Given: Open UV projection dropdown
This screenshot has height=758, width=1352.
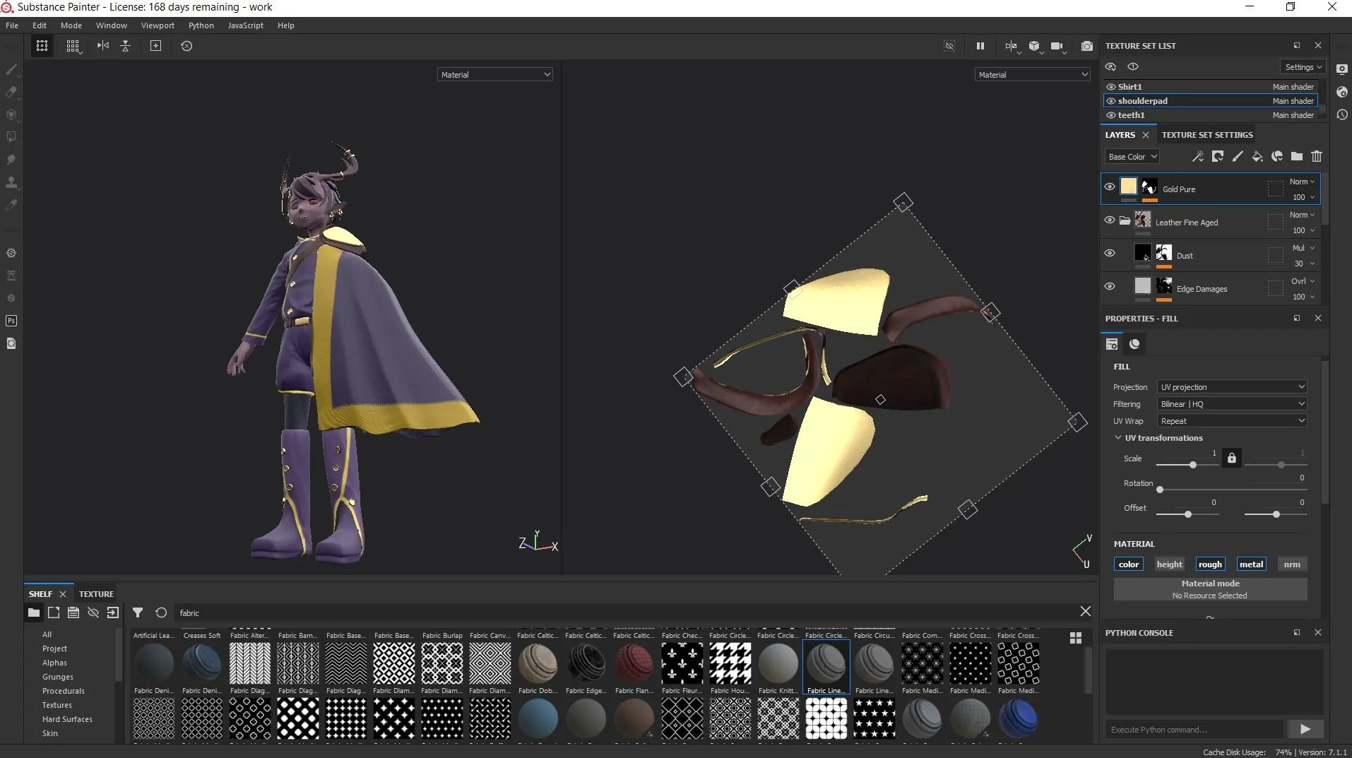Looking at the screenshot, I should [x=1232, y=387].
